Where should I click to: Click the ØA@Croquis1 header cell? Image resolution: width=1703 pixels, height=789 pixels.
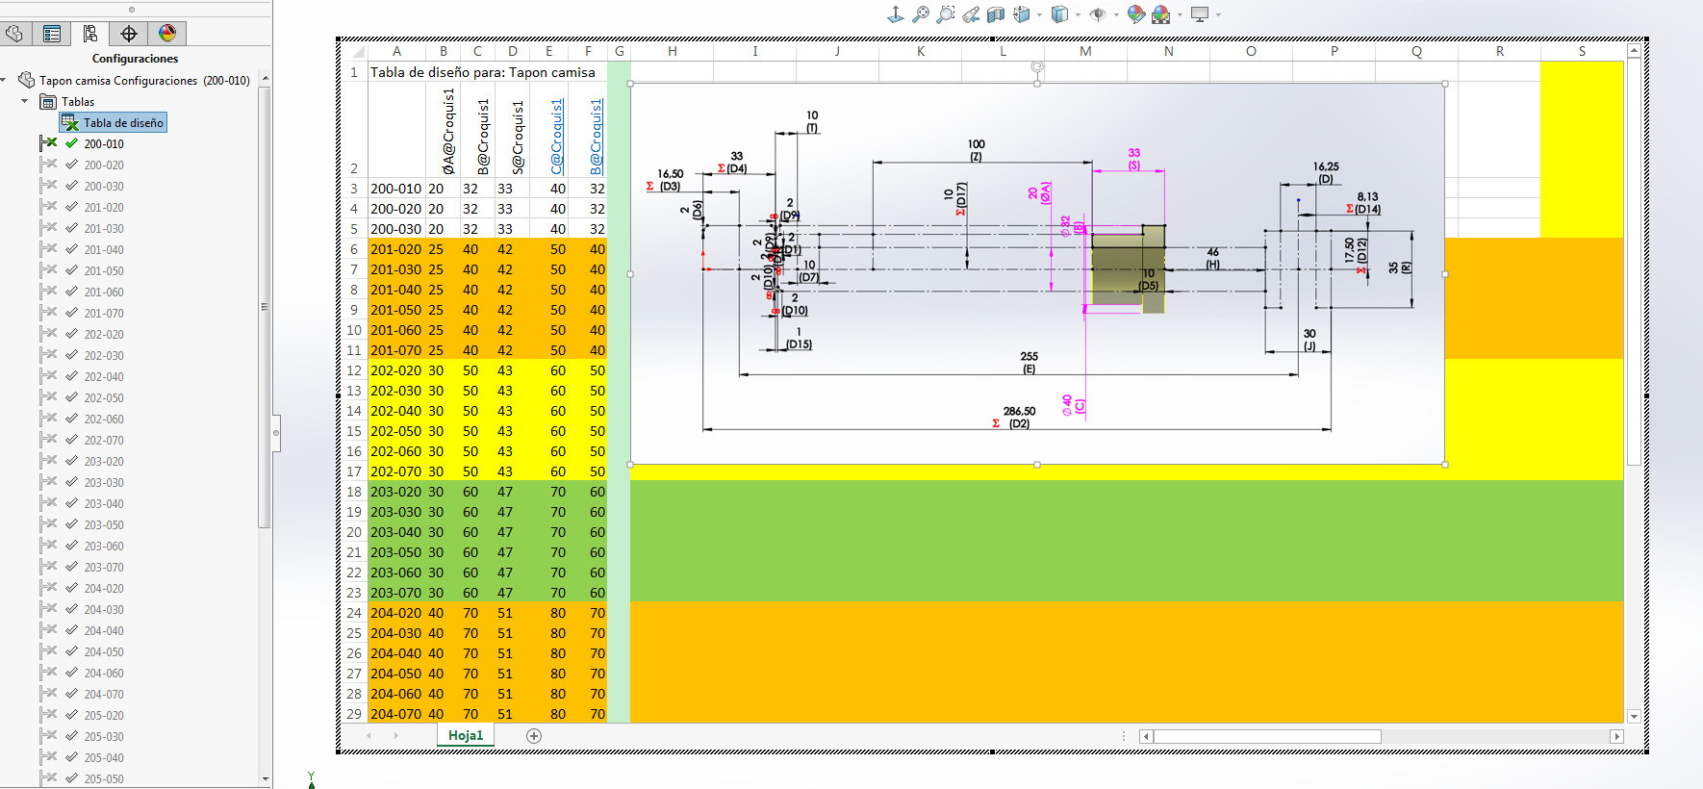click(x=443, y=129)
